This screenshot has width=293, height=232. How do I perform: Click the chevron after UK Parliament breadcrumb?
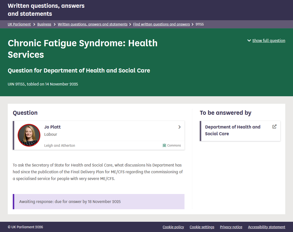pyautogui.click(x=34, y=24)
